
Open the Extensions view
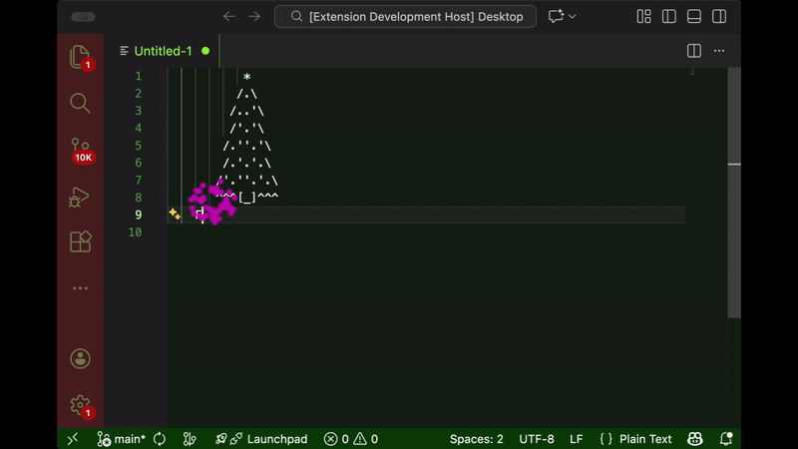[x=81, y=241]
